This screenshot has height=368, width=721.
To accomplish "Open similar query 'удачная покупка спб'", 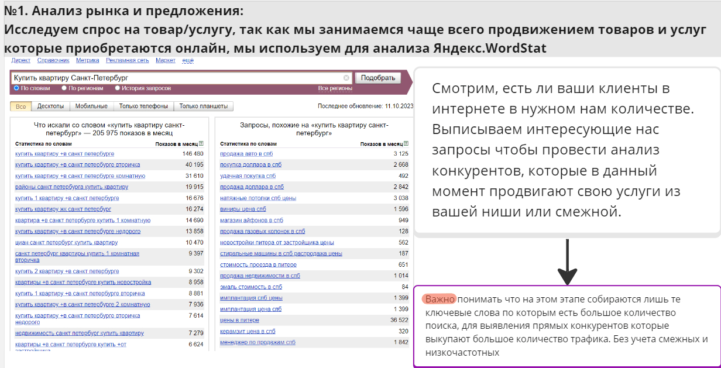I will point(248,176).
